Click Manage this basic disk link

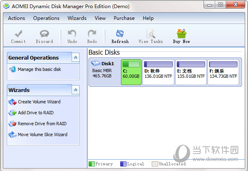(x=39, y=69)
